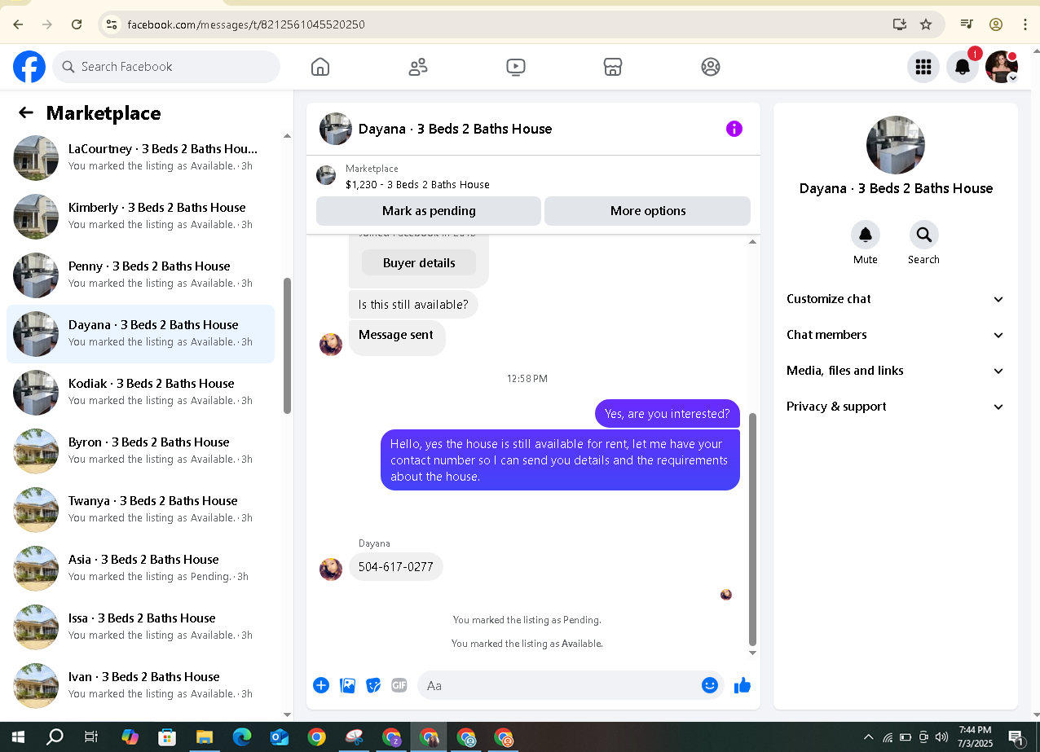Reload the page in Chrome

[77, 24]
